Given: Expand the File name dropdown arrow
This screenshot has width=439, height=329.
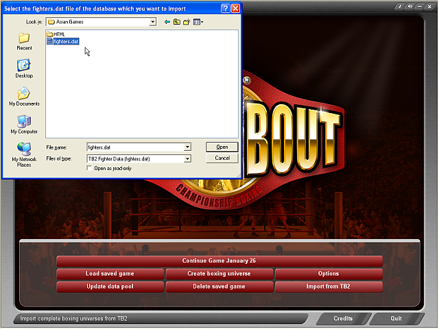Looking at the screenshot, I should click(187, 147).
